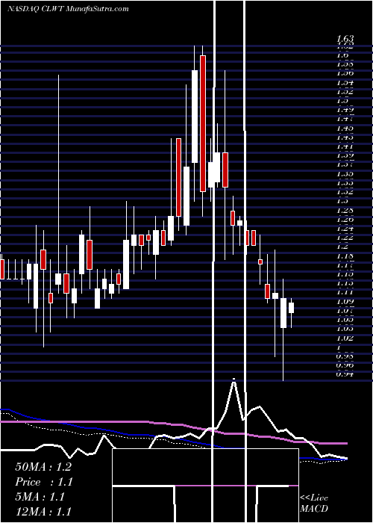Click the 1.2 price axis label
373x523 pixels.
tap(342, 247)
